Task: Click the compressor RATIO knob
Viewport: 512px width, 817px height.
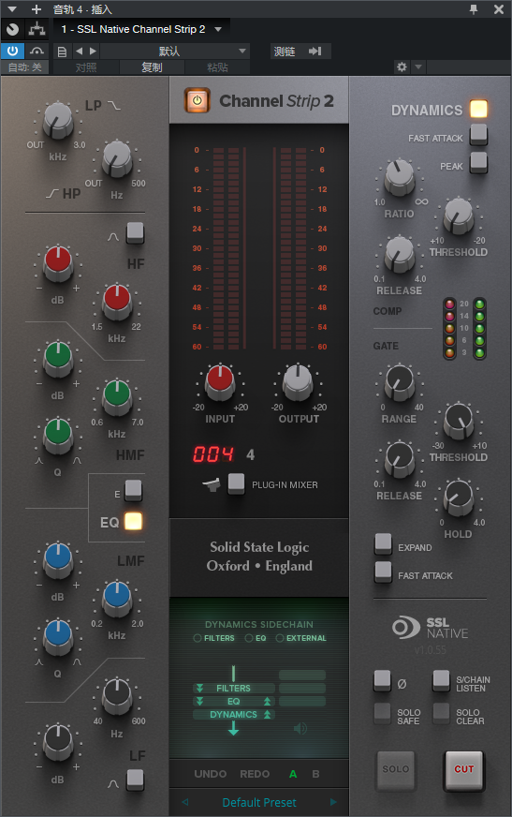Action: point(399,177)
